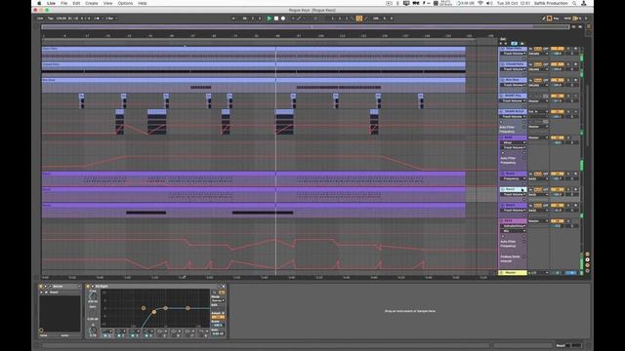625x351 pixels.
Task: Toggle the track activator on Bass1 track
Action: (x=557, y=174)
